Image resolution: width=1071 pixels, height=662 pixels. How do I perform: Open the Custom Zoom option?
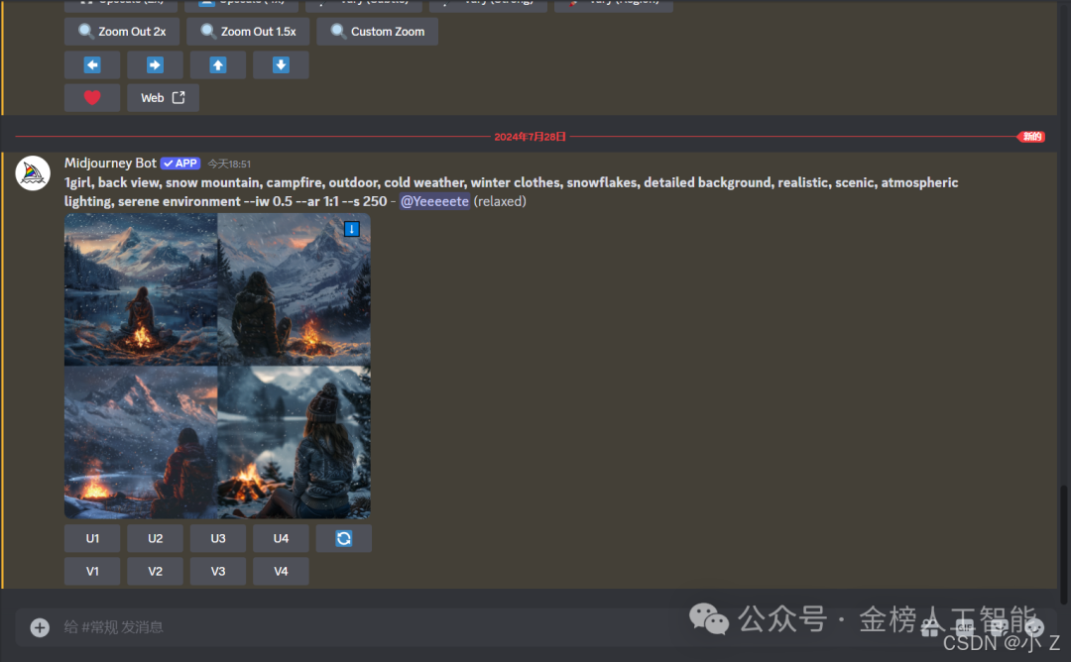(377, 32)
